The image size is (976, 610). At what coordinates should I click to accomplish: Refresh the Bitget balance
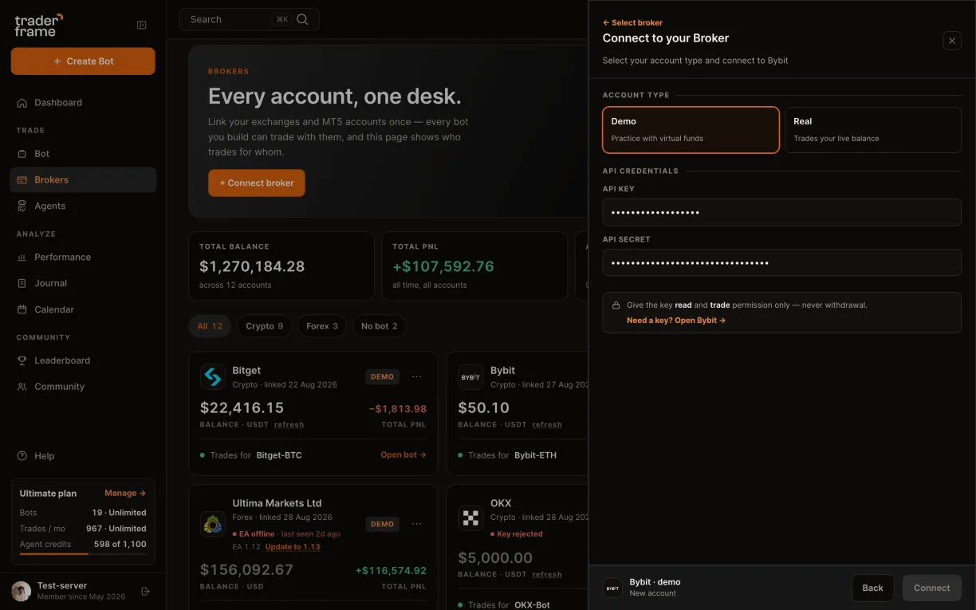(289, 425)
